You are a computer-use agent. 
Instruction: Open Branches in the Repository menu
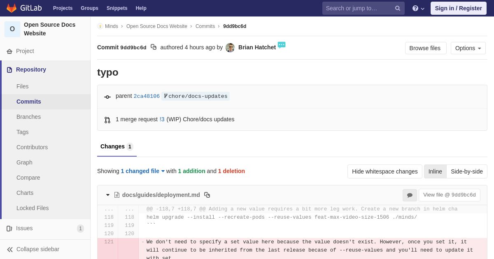tap(28, 117)
